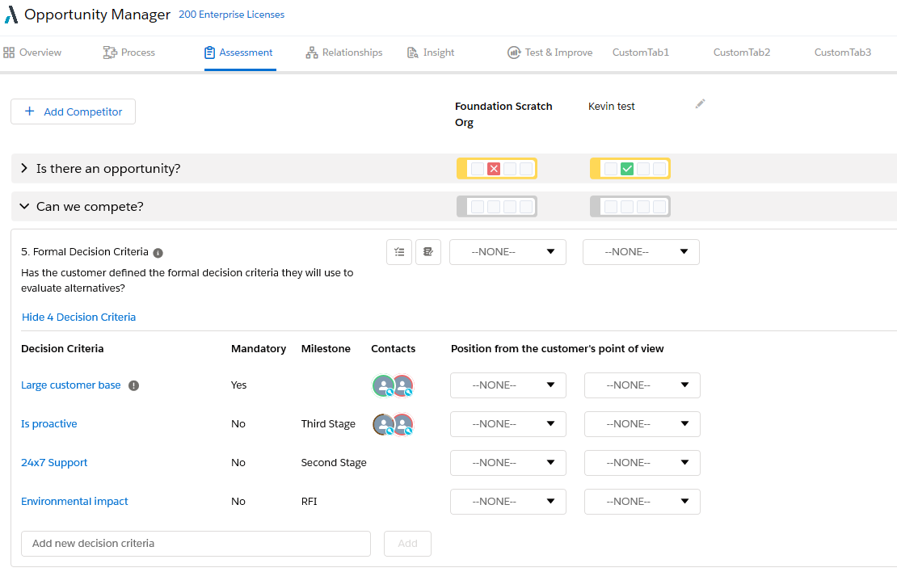Open the checklist icon button for Formal Decision Criteria
Screen dimensions: 897x572
click(399, 252)
